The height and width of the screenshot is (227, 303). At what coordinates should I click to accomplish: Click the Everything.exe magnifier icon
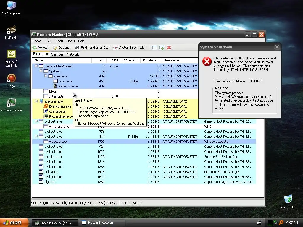tap(46, 106)
